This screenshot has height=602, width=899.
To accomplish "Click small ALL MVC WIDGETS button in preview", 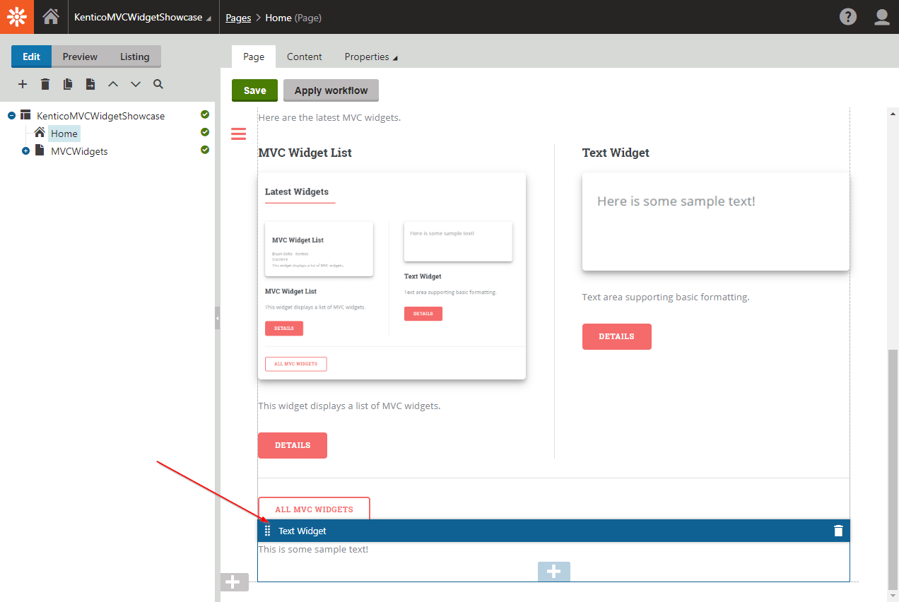I will pyautogui.click(x=296, y=364).
